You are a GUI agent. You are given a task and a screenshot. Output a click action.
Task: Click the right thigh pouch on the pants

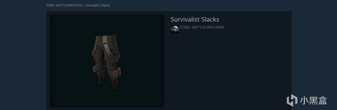pyautogui.click(x=116, y=72)
